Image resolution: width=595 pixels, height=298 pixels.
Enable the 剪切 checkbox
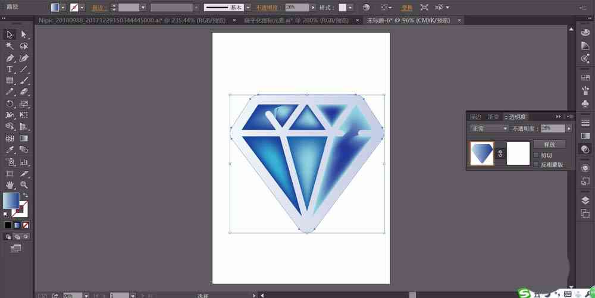click(536, 155)
